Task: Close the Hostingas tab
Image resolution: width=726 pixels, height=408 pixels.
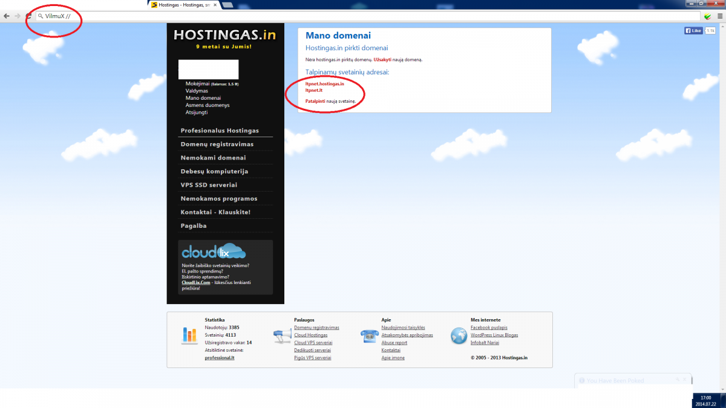Action: pyautogui.click(x=214, y=4)
